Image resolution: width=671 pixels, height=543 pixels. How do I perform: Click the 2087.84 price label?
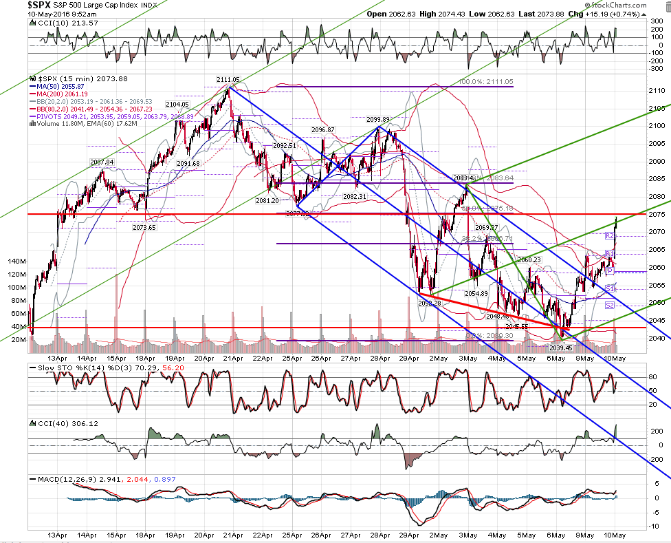(102, 162)
